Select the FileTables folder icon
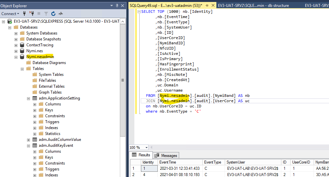This screenshot has width=329, height=177. tap(35, 80)
